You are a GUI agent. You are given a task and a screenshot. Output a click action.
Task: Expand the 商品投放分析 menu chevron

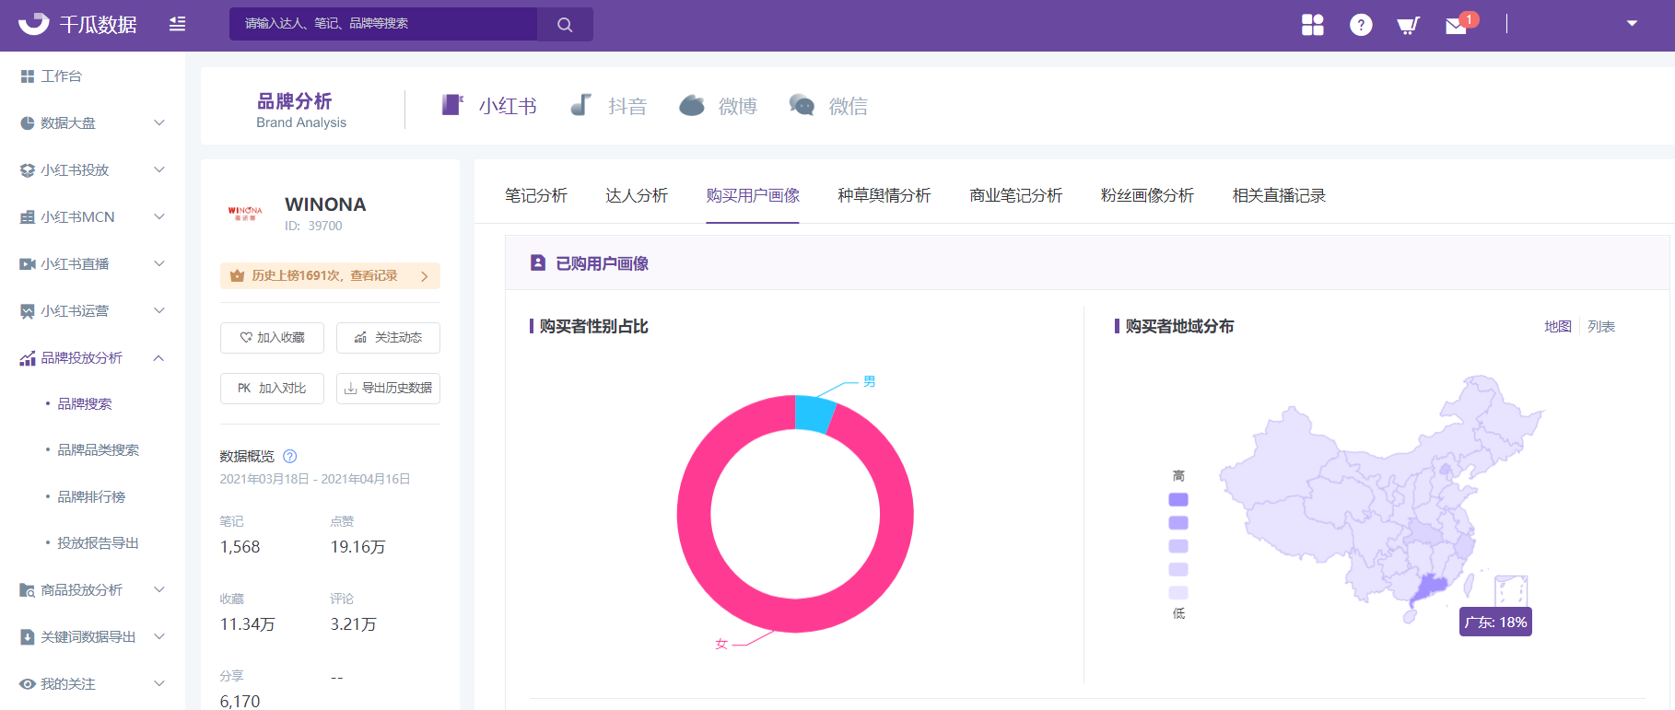pyautogui.click(x=158, y=589)
